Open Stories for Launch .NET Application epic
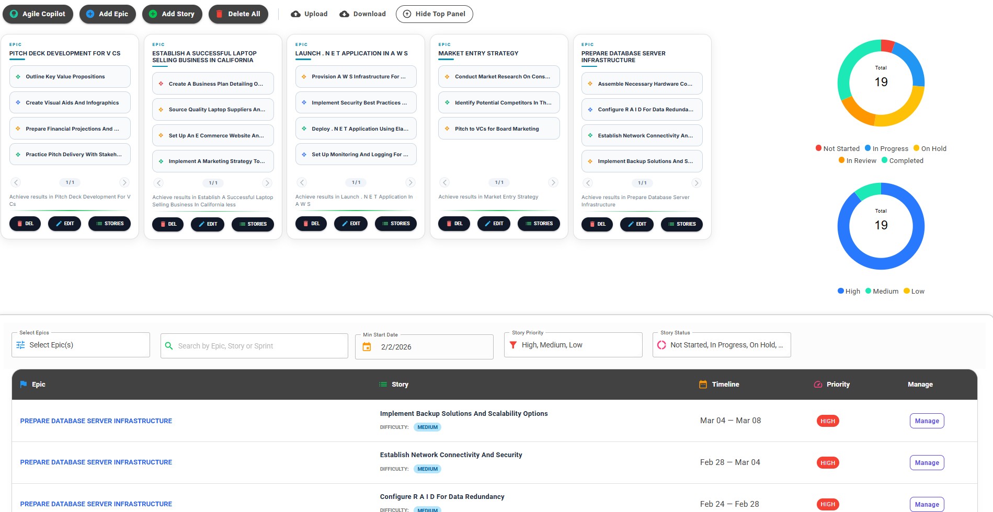The width and height of the screenshot is (993, 512). (396, 224)
